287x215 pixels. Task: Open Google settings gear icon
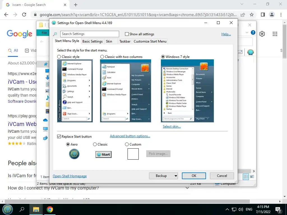tap(262, 34)
